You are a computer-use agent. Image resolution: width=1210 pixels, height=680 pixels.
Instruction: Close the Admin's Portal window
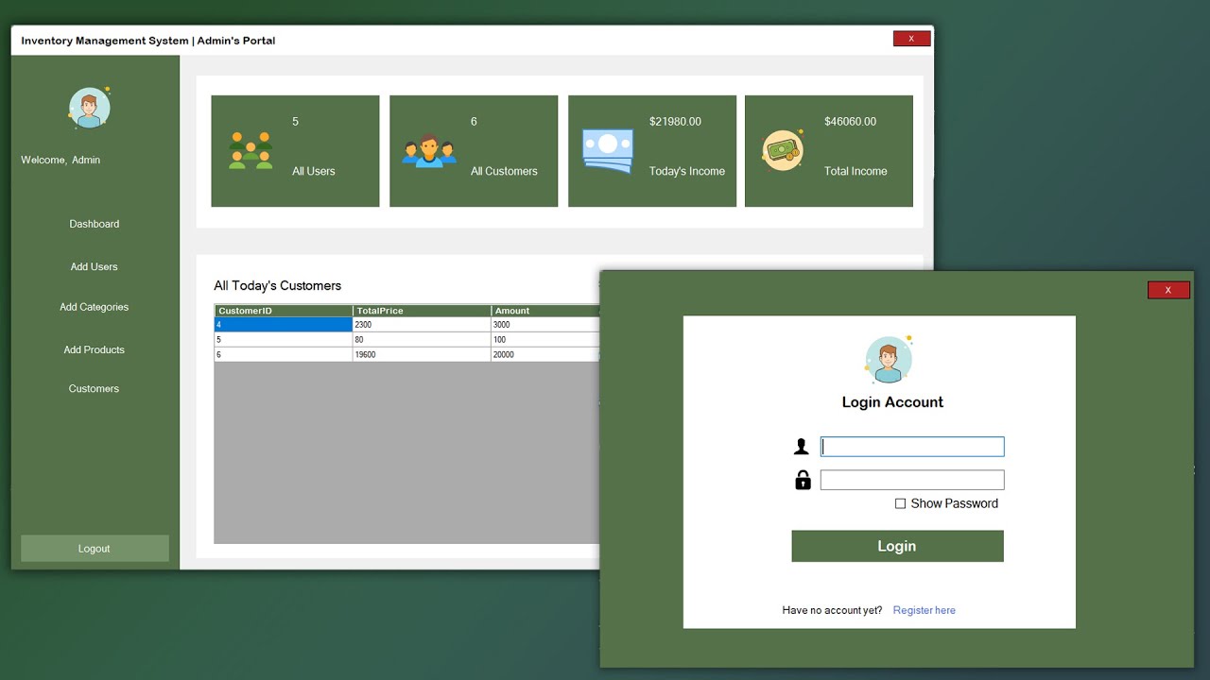pyautogui.click(x=911, y=39)
